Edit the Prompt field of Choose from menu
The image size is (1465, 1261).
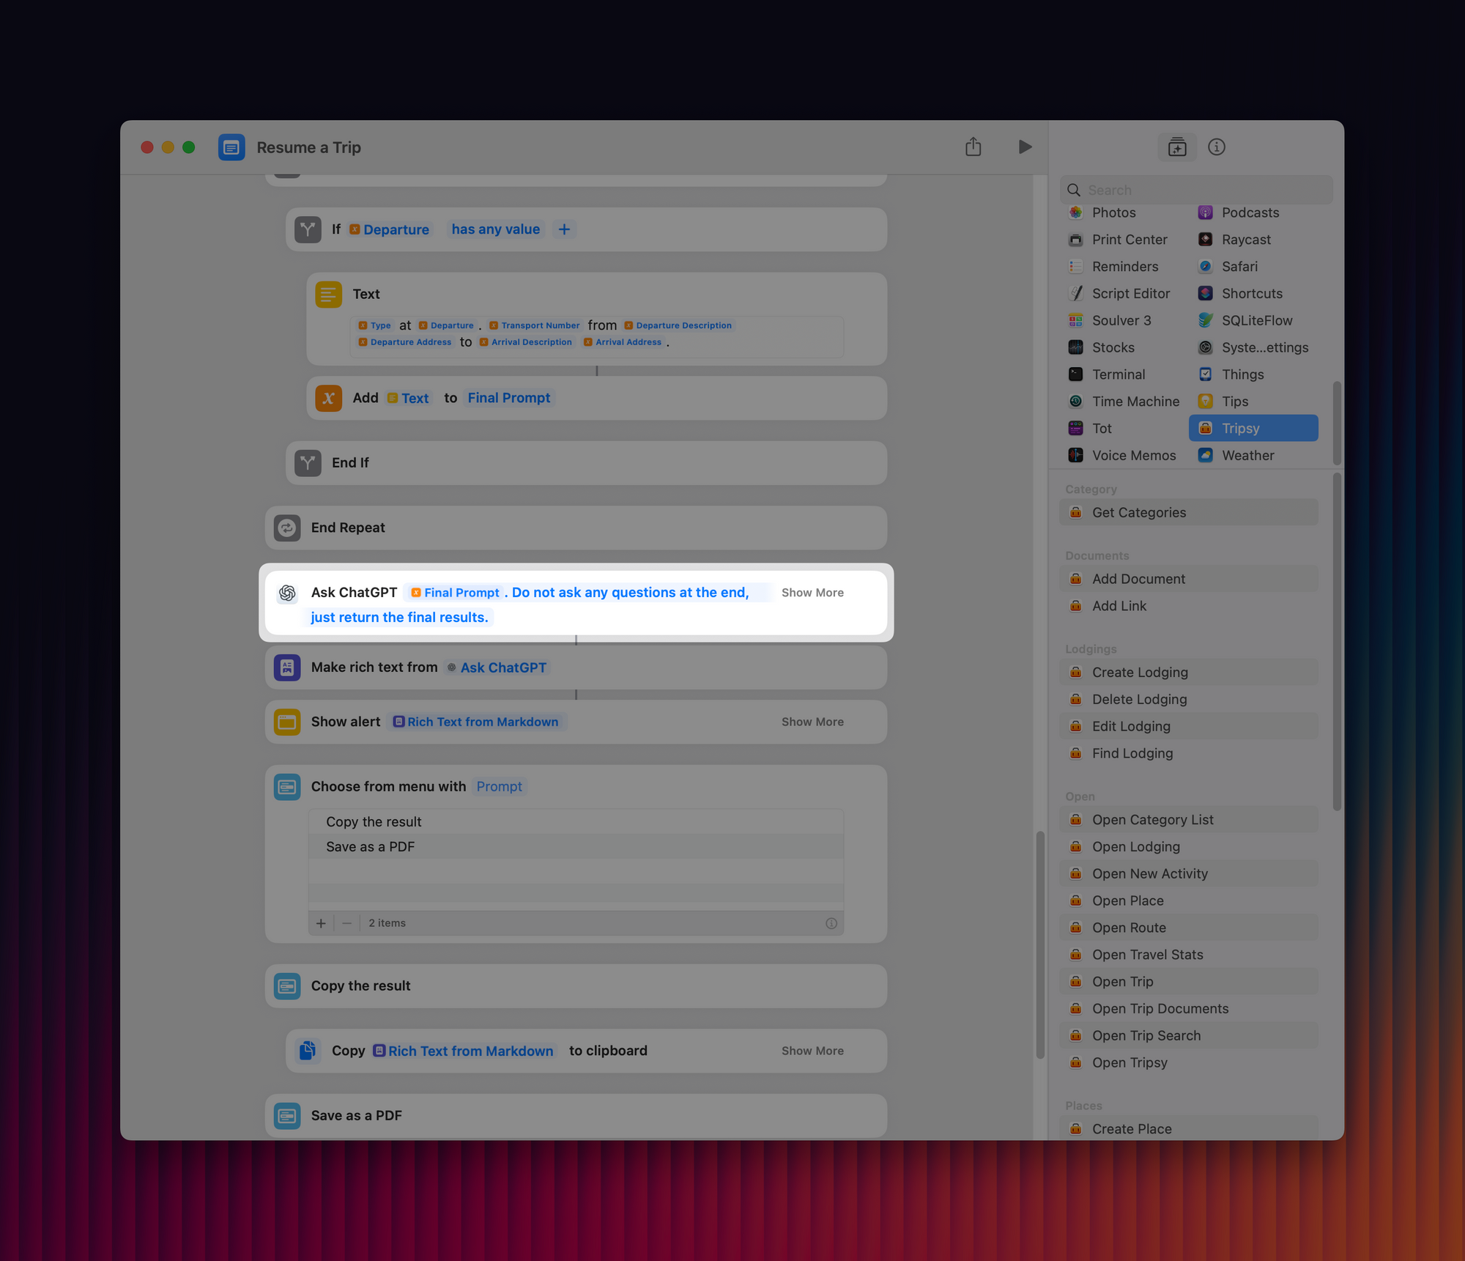pyautogui.click(x=499, y=786)
